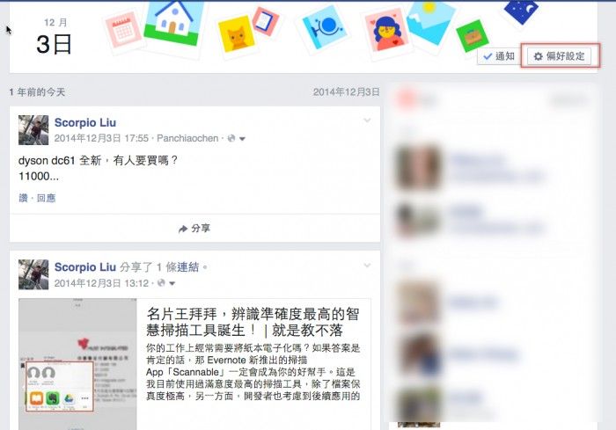Click the Panchiaochen location link

pyautogui.click(x=187, y=138)
